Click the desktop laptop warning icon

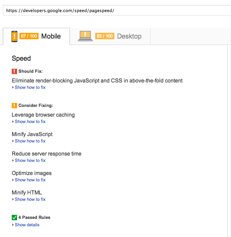(85, 36)
